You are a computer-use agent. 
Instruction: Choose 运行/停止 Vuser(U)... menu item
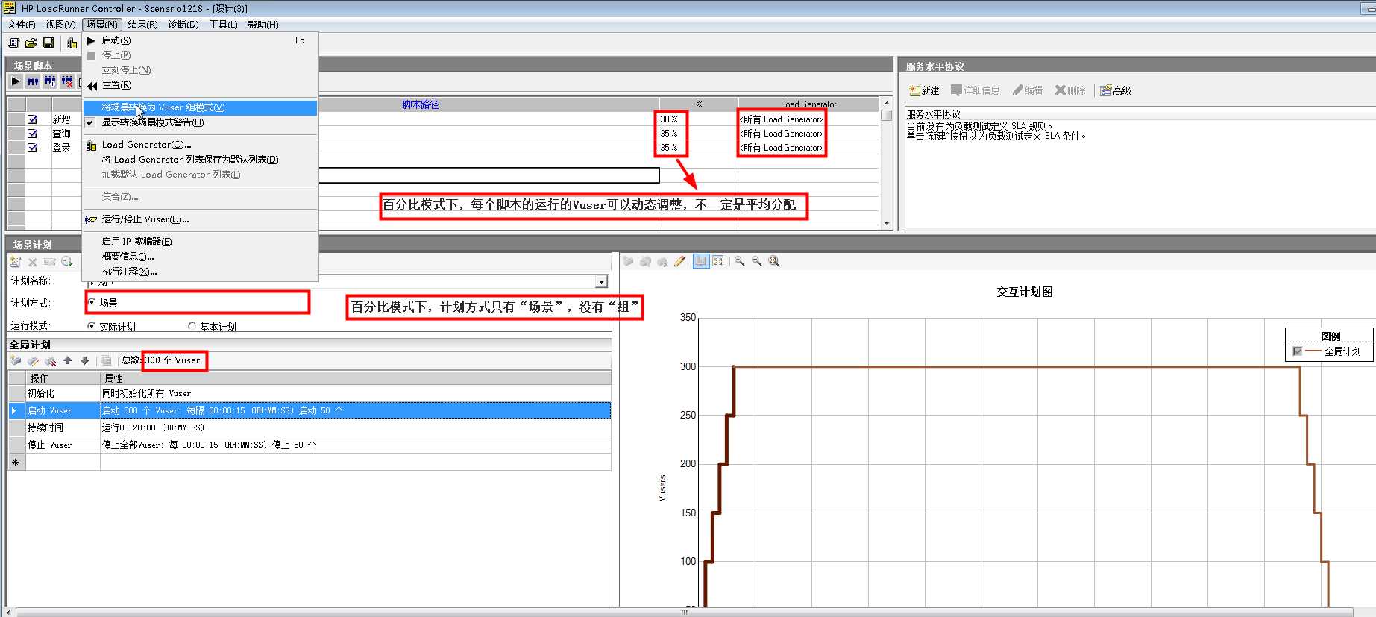[x=200, y=219]
